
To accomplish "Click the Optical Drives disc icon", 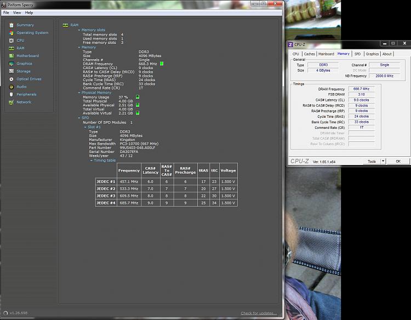I will click(x=12, y=79).
